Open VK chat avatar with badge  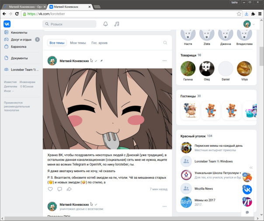click(247, 190)
